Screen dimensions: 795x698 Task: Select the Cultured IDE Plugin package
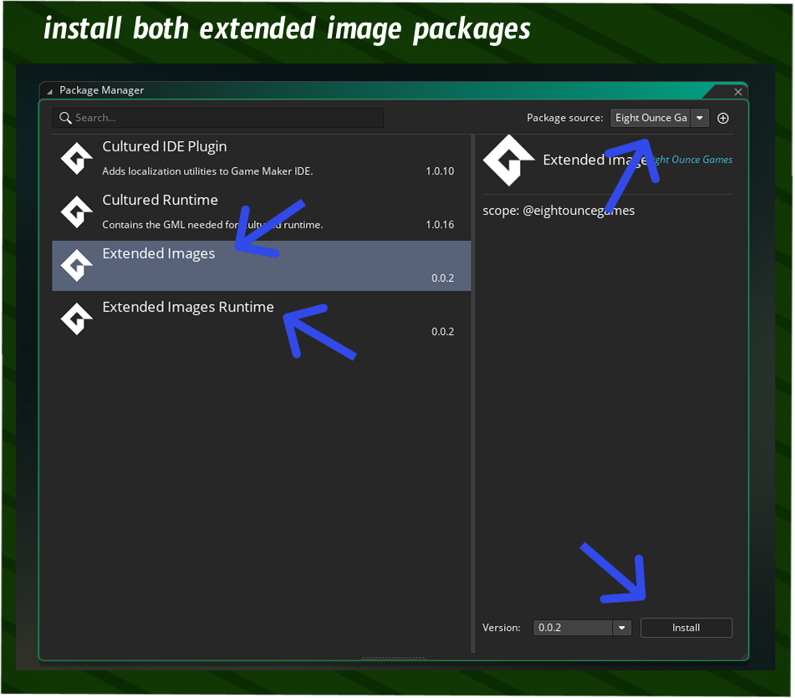(x=261, y=159)
